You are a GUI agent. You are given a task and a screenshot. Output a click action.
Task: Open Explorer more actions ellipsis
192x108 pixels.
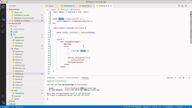(42, 6)
